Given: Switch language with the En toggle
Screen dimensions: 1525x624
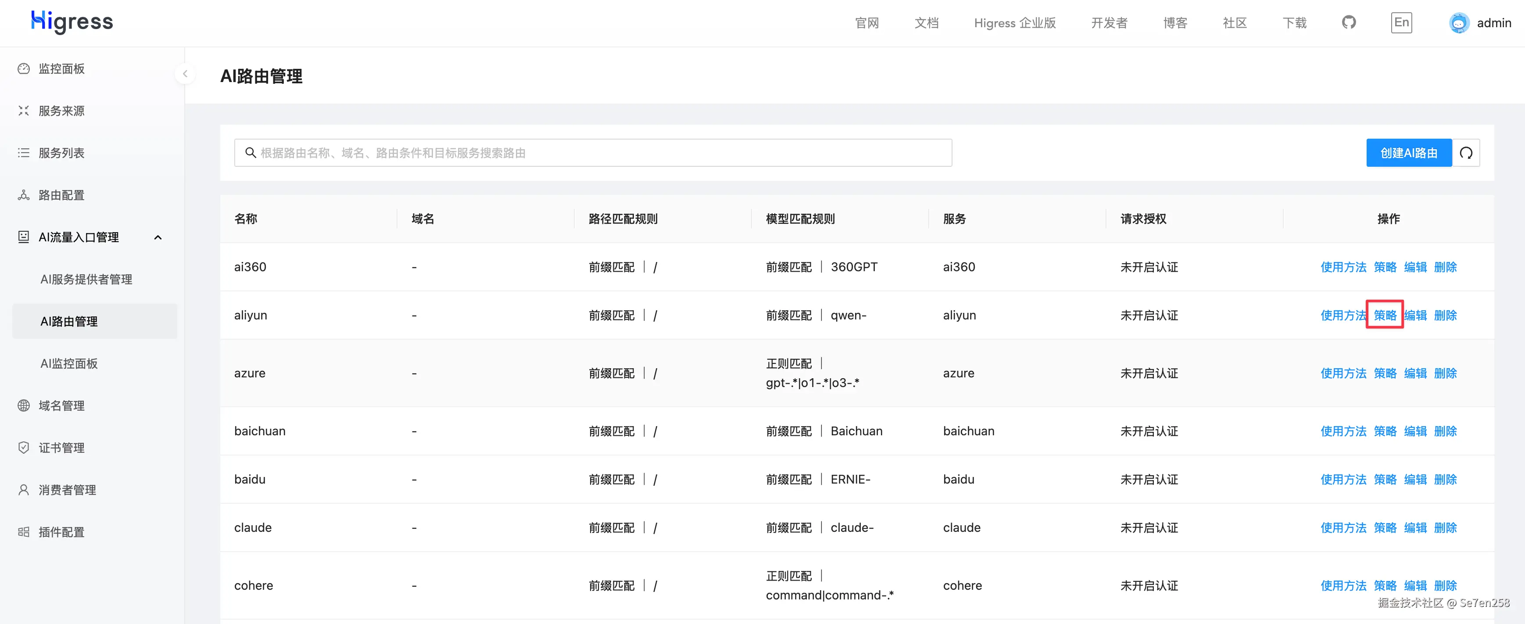Looking at the screenshot, I should point(1401,22).
